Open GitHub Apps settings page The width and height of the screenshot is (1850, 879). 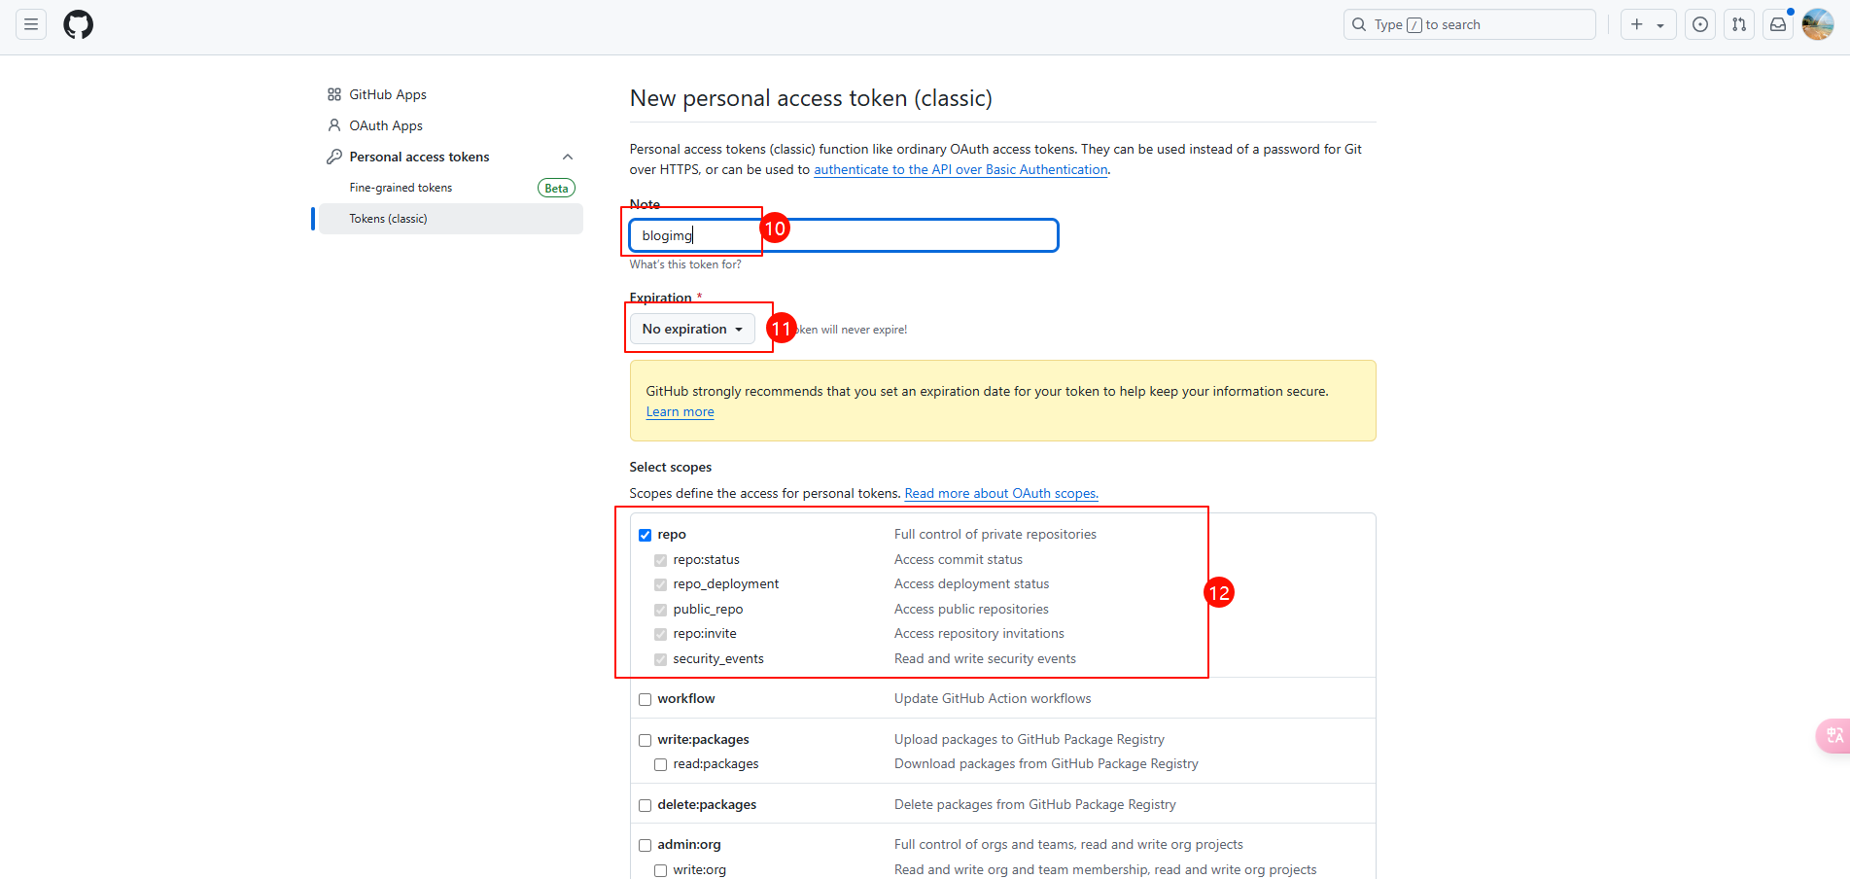(x=388, y=94)
